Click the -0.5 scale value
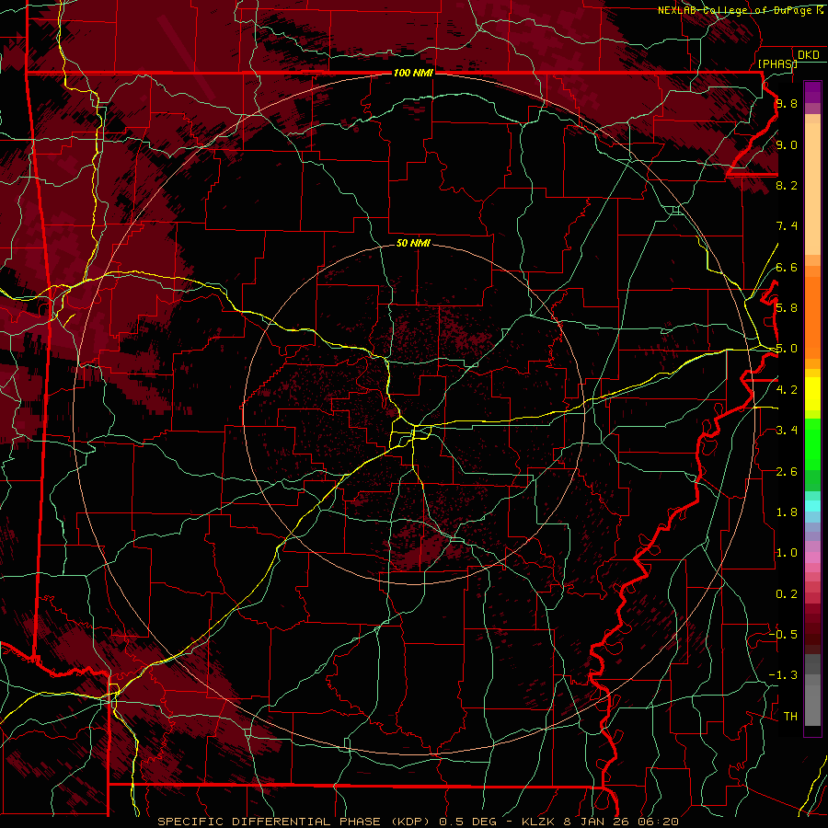 [x=783, y=635]
